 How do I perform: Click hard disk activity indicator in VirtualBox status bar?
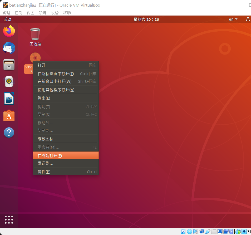[x=183, y=232]
